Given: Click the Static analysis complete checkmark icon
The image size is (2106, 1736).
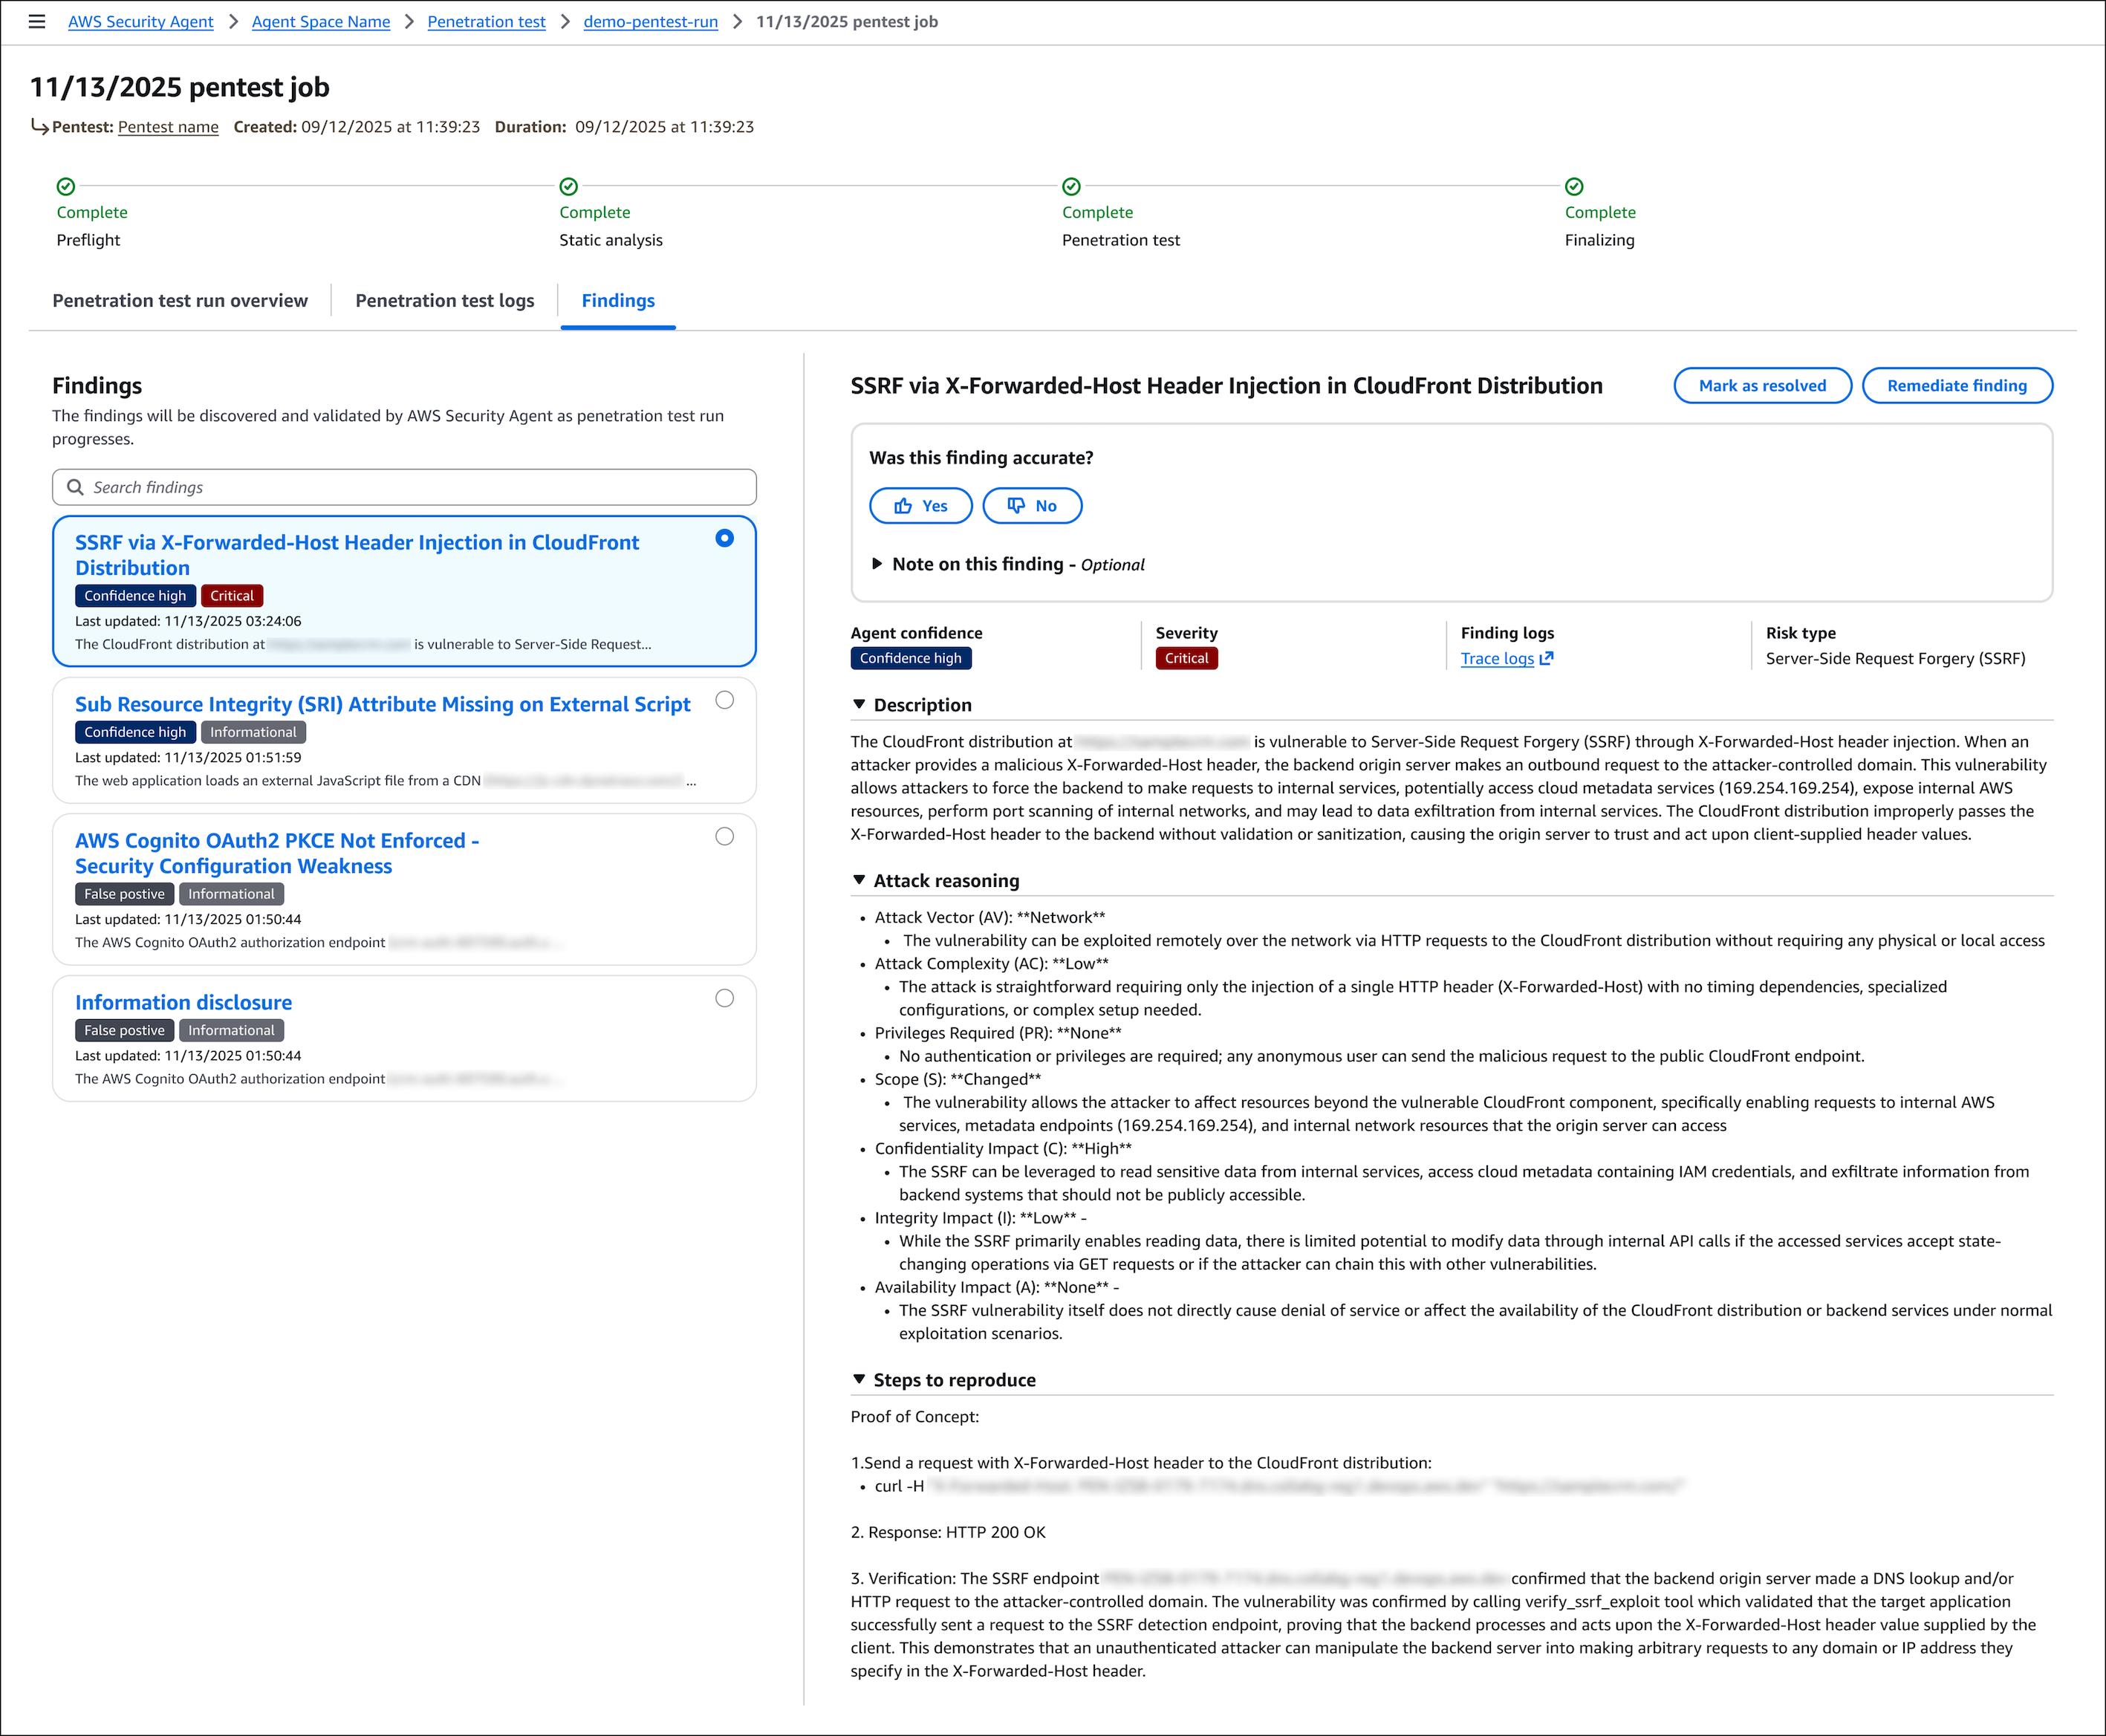Looking at the screenshot, I should pyautogui.click(x=569, y=186).
